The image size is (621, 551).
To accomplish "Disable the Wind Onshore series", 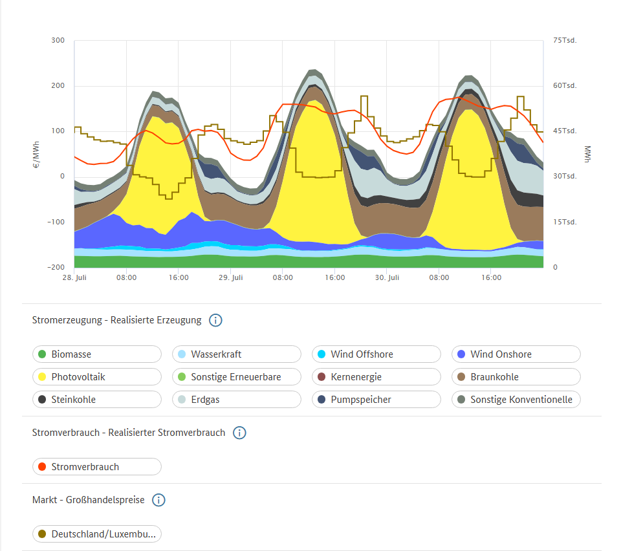I will coord(516,354).
